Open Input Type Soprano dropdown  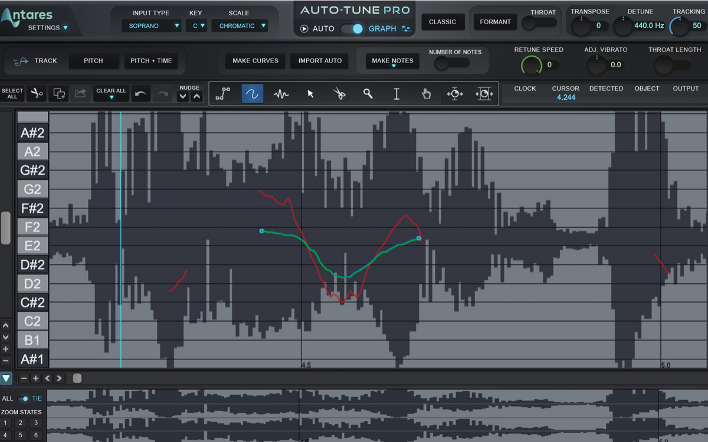pyautogui.click(x=151, y=25)
